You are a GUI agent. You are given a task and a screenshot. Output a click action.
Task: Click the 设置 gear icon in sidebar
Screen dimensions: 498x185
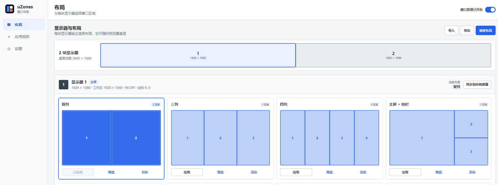coord(9,49)
